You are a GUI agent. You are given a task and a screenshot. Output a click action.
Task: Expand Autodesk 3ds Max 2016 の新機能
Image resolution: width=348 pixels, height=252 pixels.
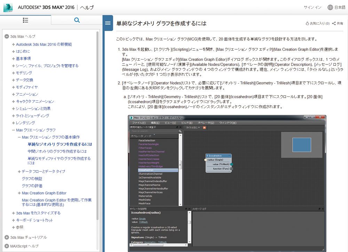click(13, 45)
